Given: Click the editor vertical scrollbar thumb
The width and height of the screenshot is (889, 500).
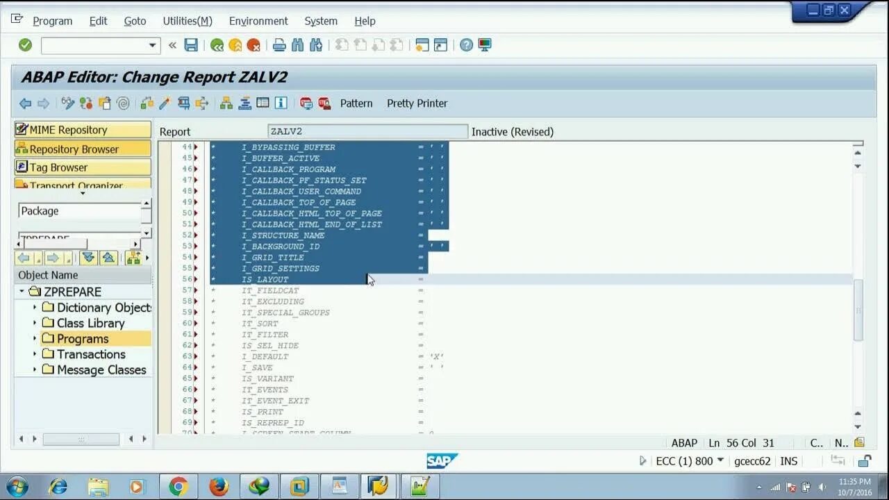Looking at the screenshot, I should point(858,310).
